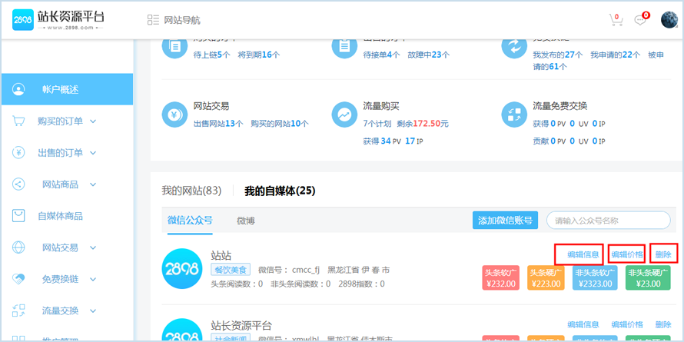Image resolution: width=684 pixels, height=342 pixels.
Task: Click the 流量购买 chart circle icon
Action: (x=344, y=114)
